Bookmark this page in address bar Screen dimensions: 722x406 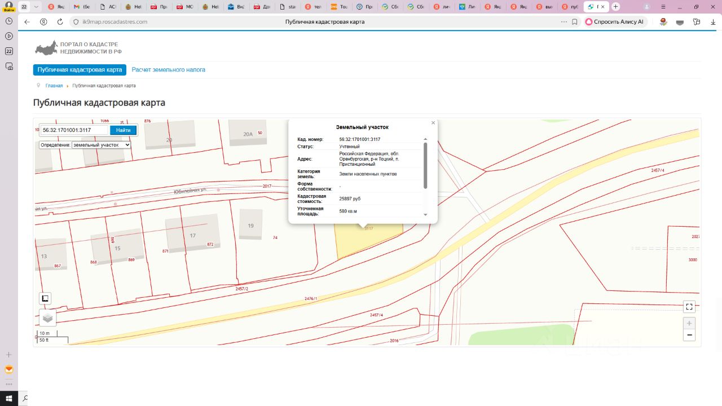[575, 21]
